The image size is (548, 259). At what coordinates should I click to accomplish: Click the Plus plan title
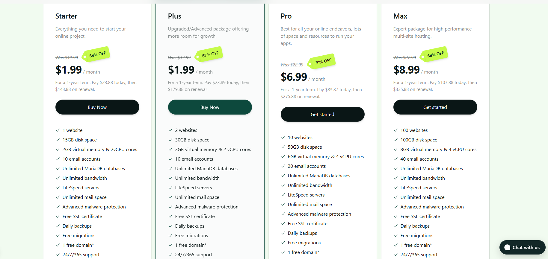point(174,16)
